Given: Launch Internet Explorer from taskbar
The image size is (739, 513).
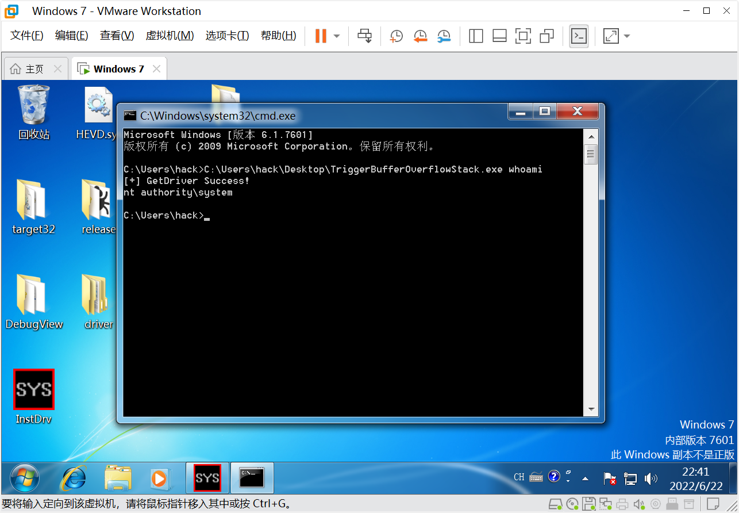Looking at the screenshot, I should [74, 478].
